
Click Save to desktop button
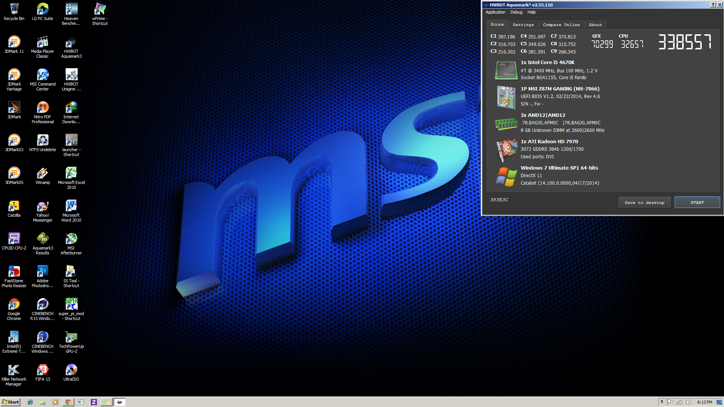point(644,202)
